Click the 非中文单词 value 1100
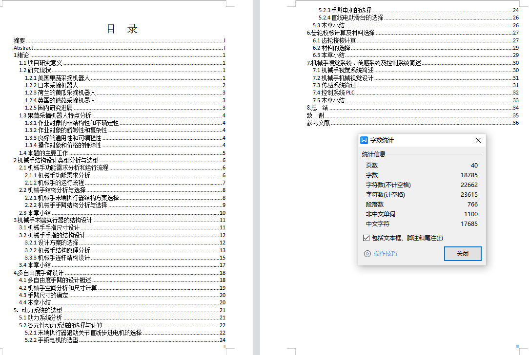 click(470, 214)
